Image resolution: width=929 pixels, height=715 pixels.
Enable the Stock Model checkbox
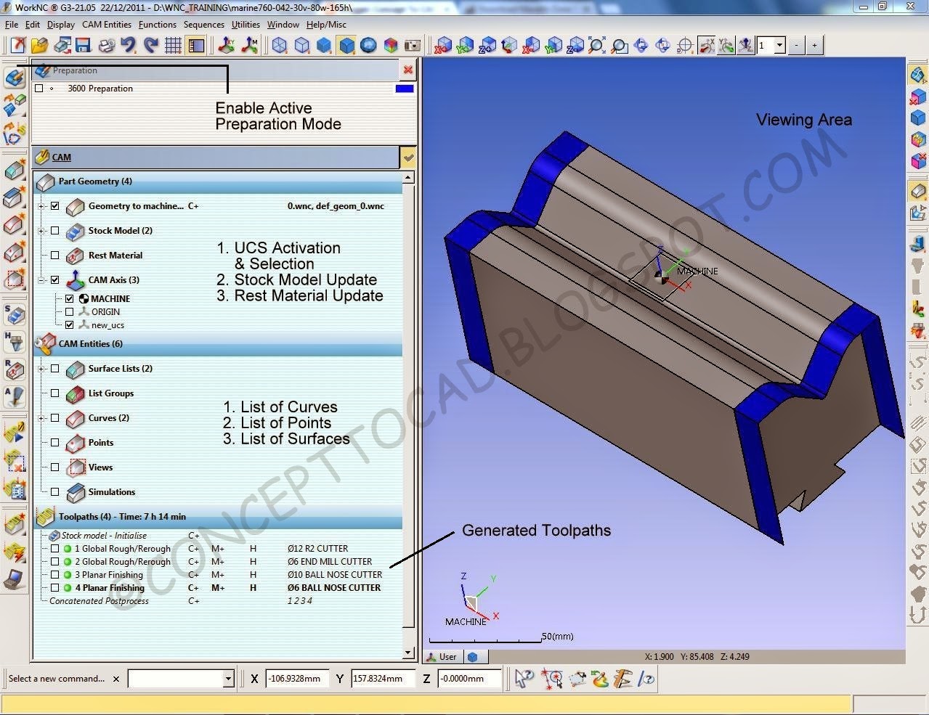pos(54,230)
